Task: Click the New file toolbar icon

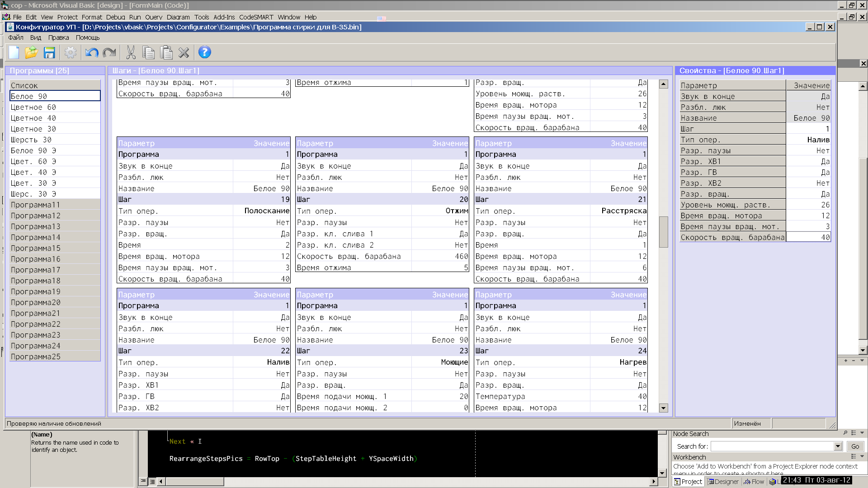Action: click(14, 52)
